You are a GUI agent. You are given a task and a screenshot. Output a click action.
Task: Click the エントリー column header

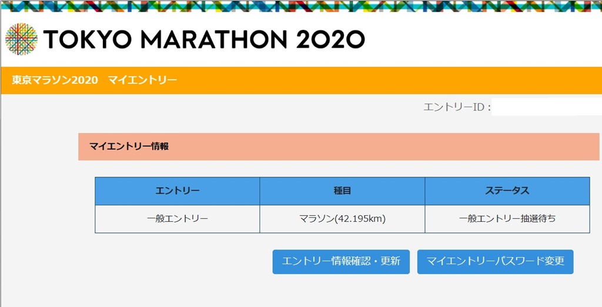[x=178, y=191]
